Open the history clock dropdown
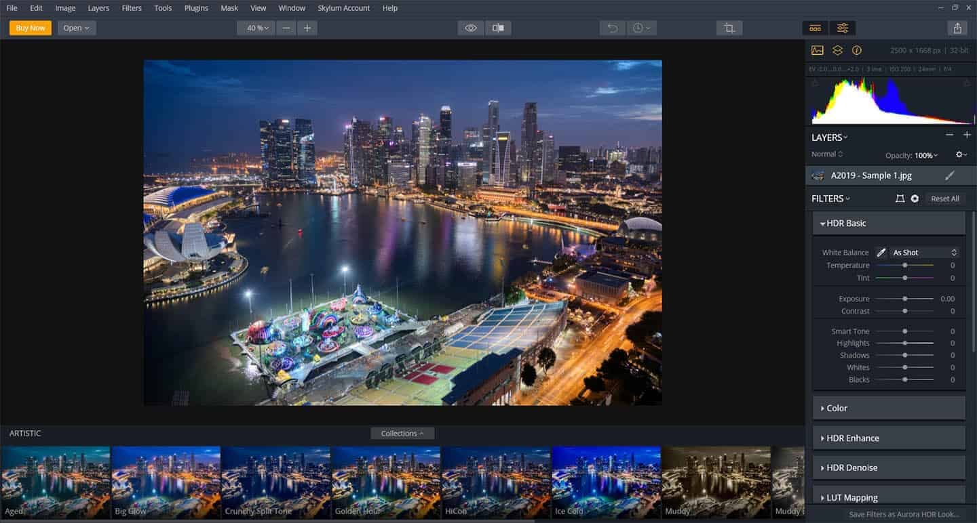Screen dimensions: 977x523 click(641, 28)
